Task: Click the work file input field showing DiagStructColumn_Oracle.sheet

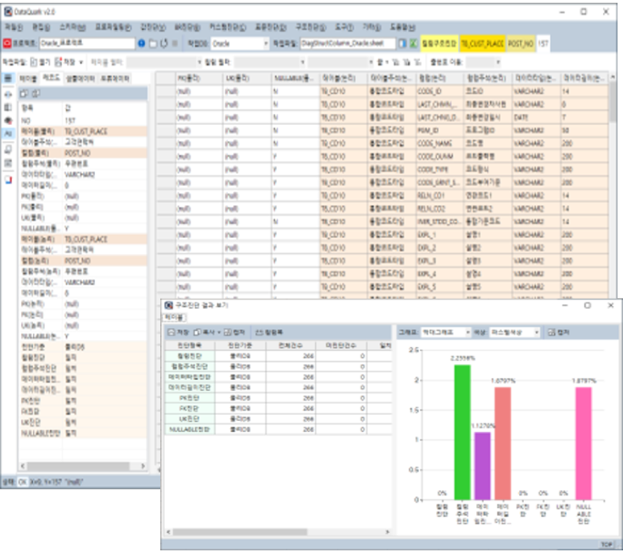Action: [x=348, y=43]
